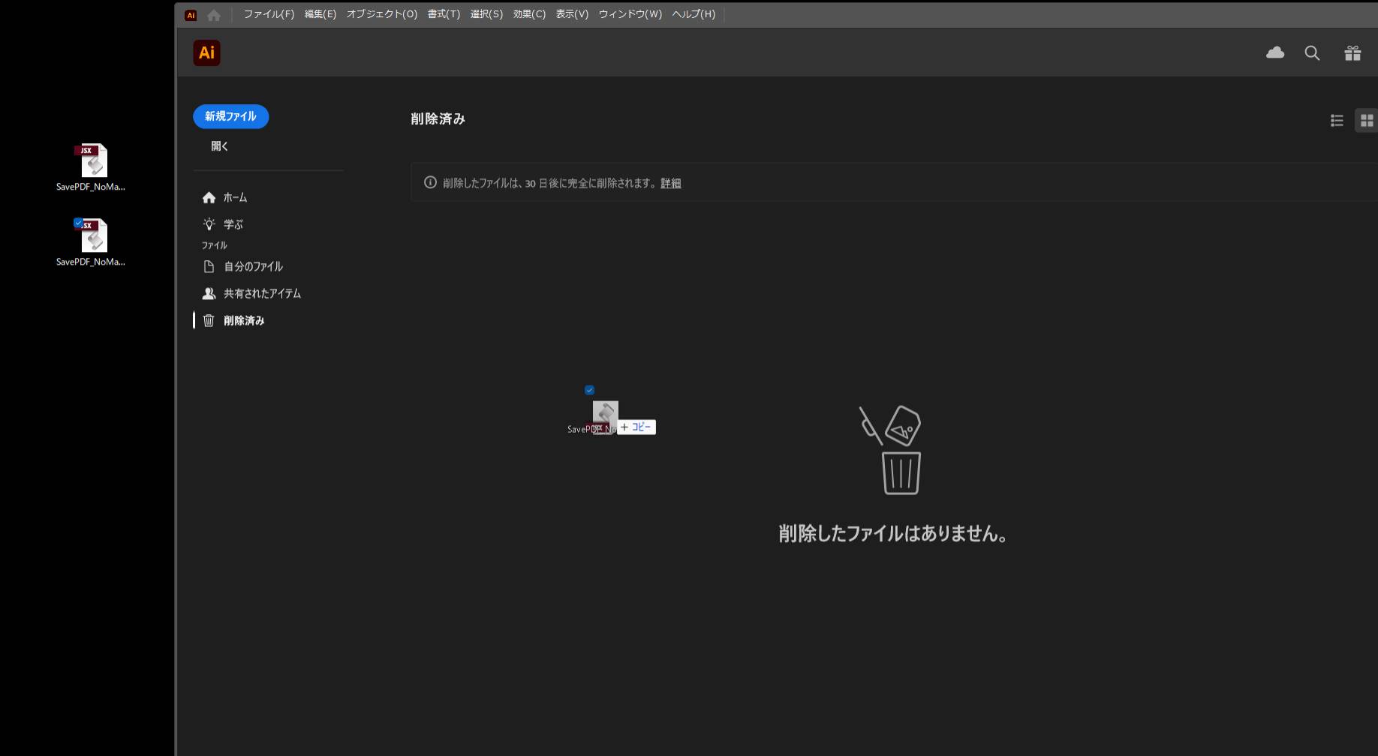Open the オブジェクト(O) menu
The width and height of the screenshot is (1378, 756).
coord(381,14)
